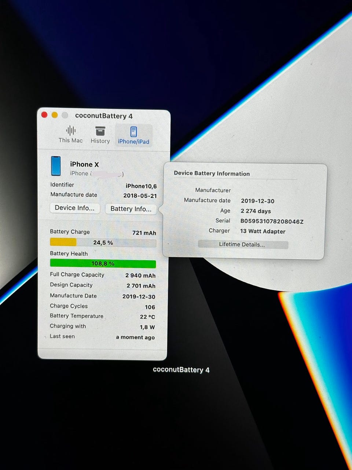Click the yellow Battery Charge progress bar
Viewport: 352px width, 470px height.
click(x=103, y=242)
